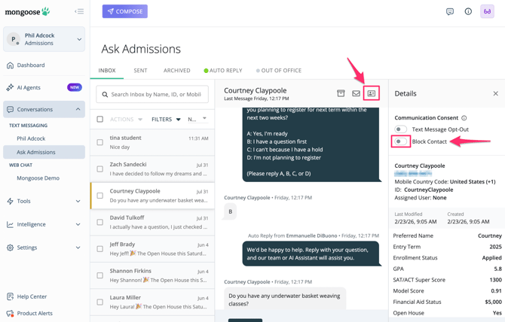Check the Jeff Brady conversation checkbox
The height and width of the screenshot is (322, 505).
(x=100, y=249)
